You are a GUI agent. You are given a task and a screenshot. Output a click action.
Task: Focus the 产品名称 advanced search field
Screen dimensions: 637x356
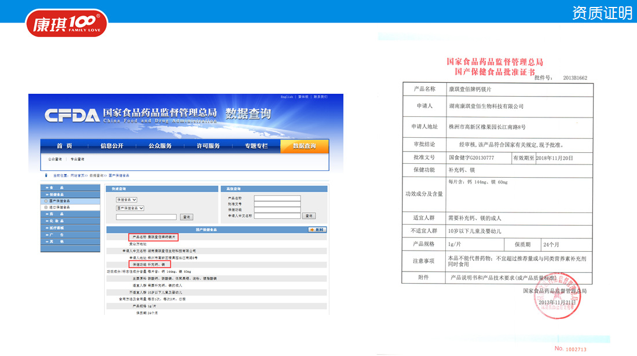pos(277,198)
